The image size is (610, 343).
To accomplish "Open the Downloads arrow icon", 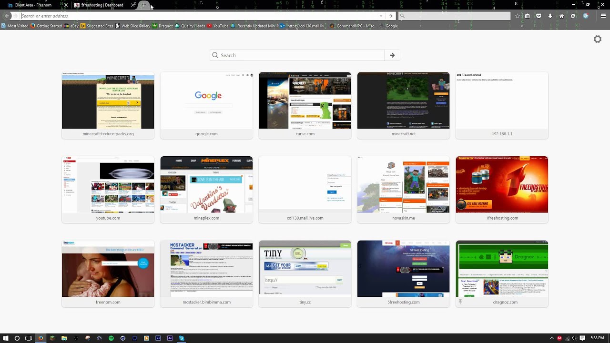I will (550, 16).
